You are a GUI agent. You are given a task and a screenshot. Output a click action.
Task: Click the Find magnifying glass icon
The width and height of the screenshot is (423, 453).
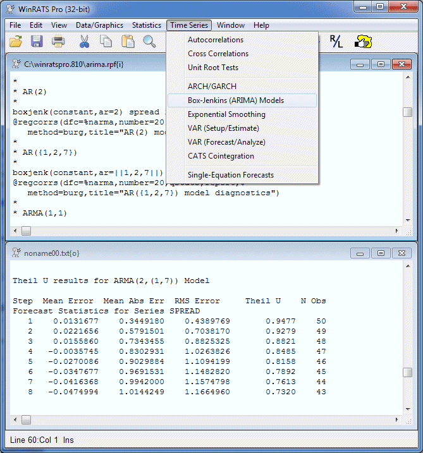pos(149,42)
